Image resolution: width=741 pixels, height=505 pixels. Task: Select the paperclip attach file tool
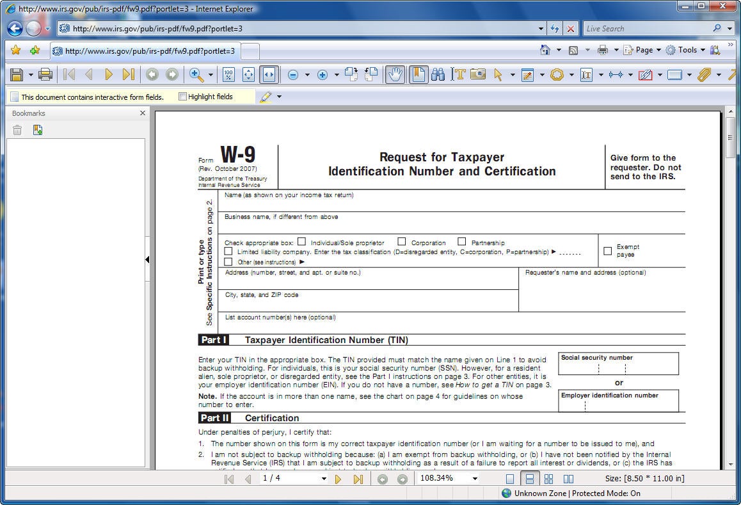704,75
